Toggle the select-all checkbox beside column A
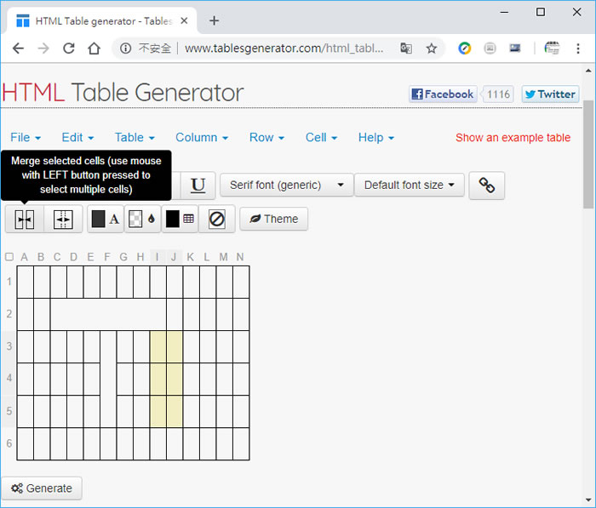 click(9, 257)
